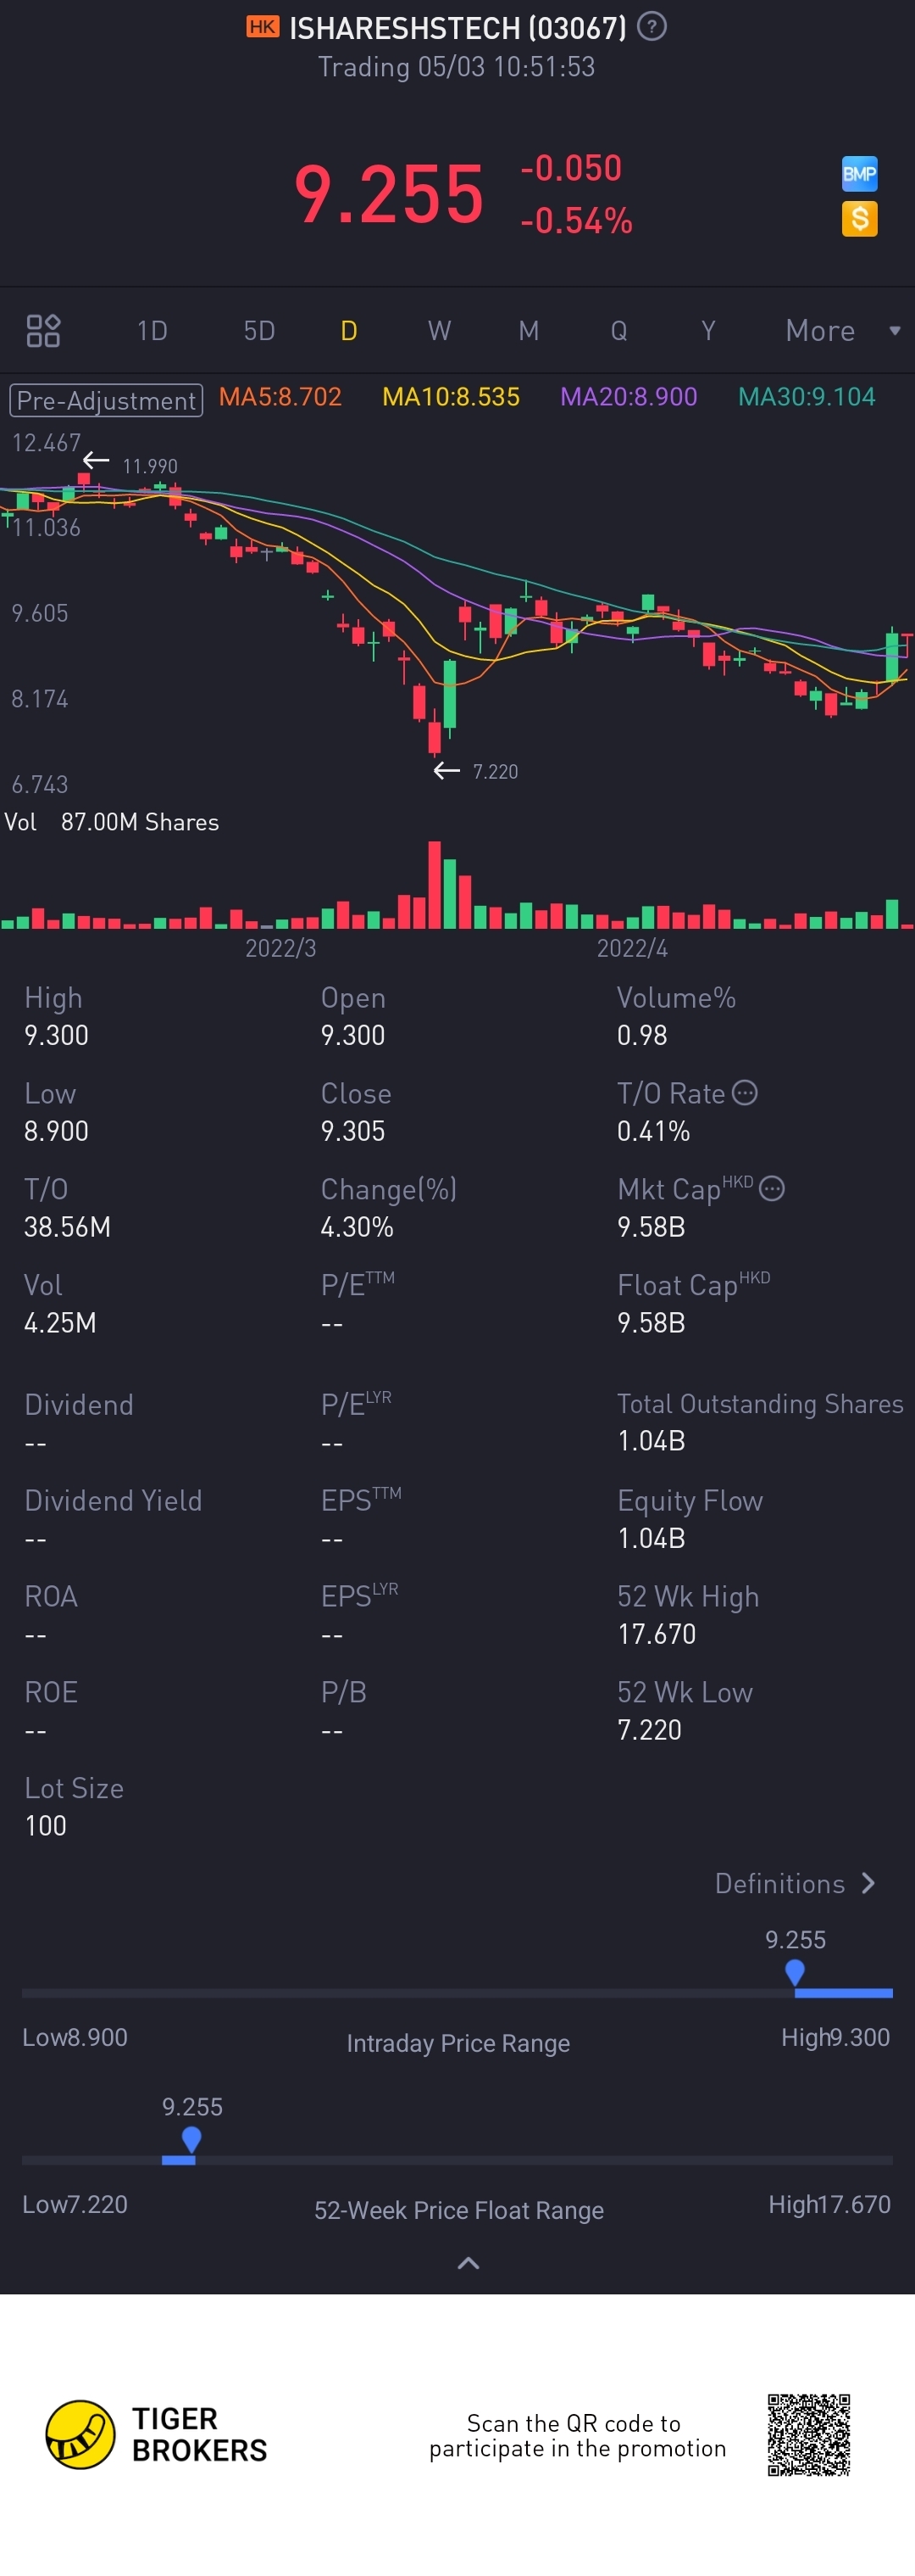Tap the blue BMP badge icon
The width and height of the screenshot is (915, 2576).
(859, 174)
